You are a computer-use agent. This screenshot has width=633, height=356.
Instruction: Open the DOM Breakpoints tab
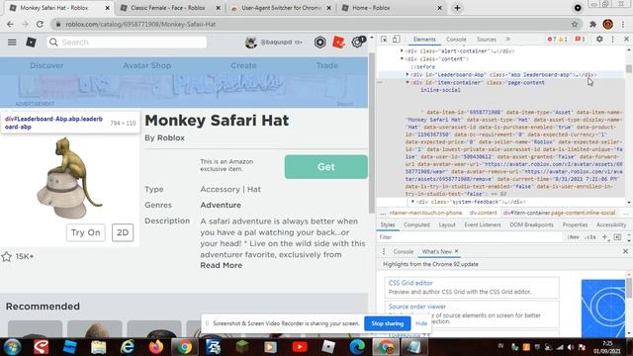[x=531, y=224]
